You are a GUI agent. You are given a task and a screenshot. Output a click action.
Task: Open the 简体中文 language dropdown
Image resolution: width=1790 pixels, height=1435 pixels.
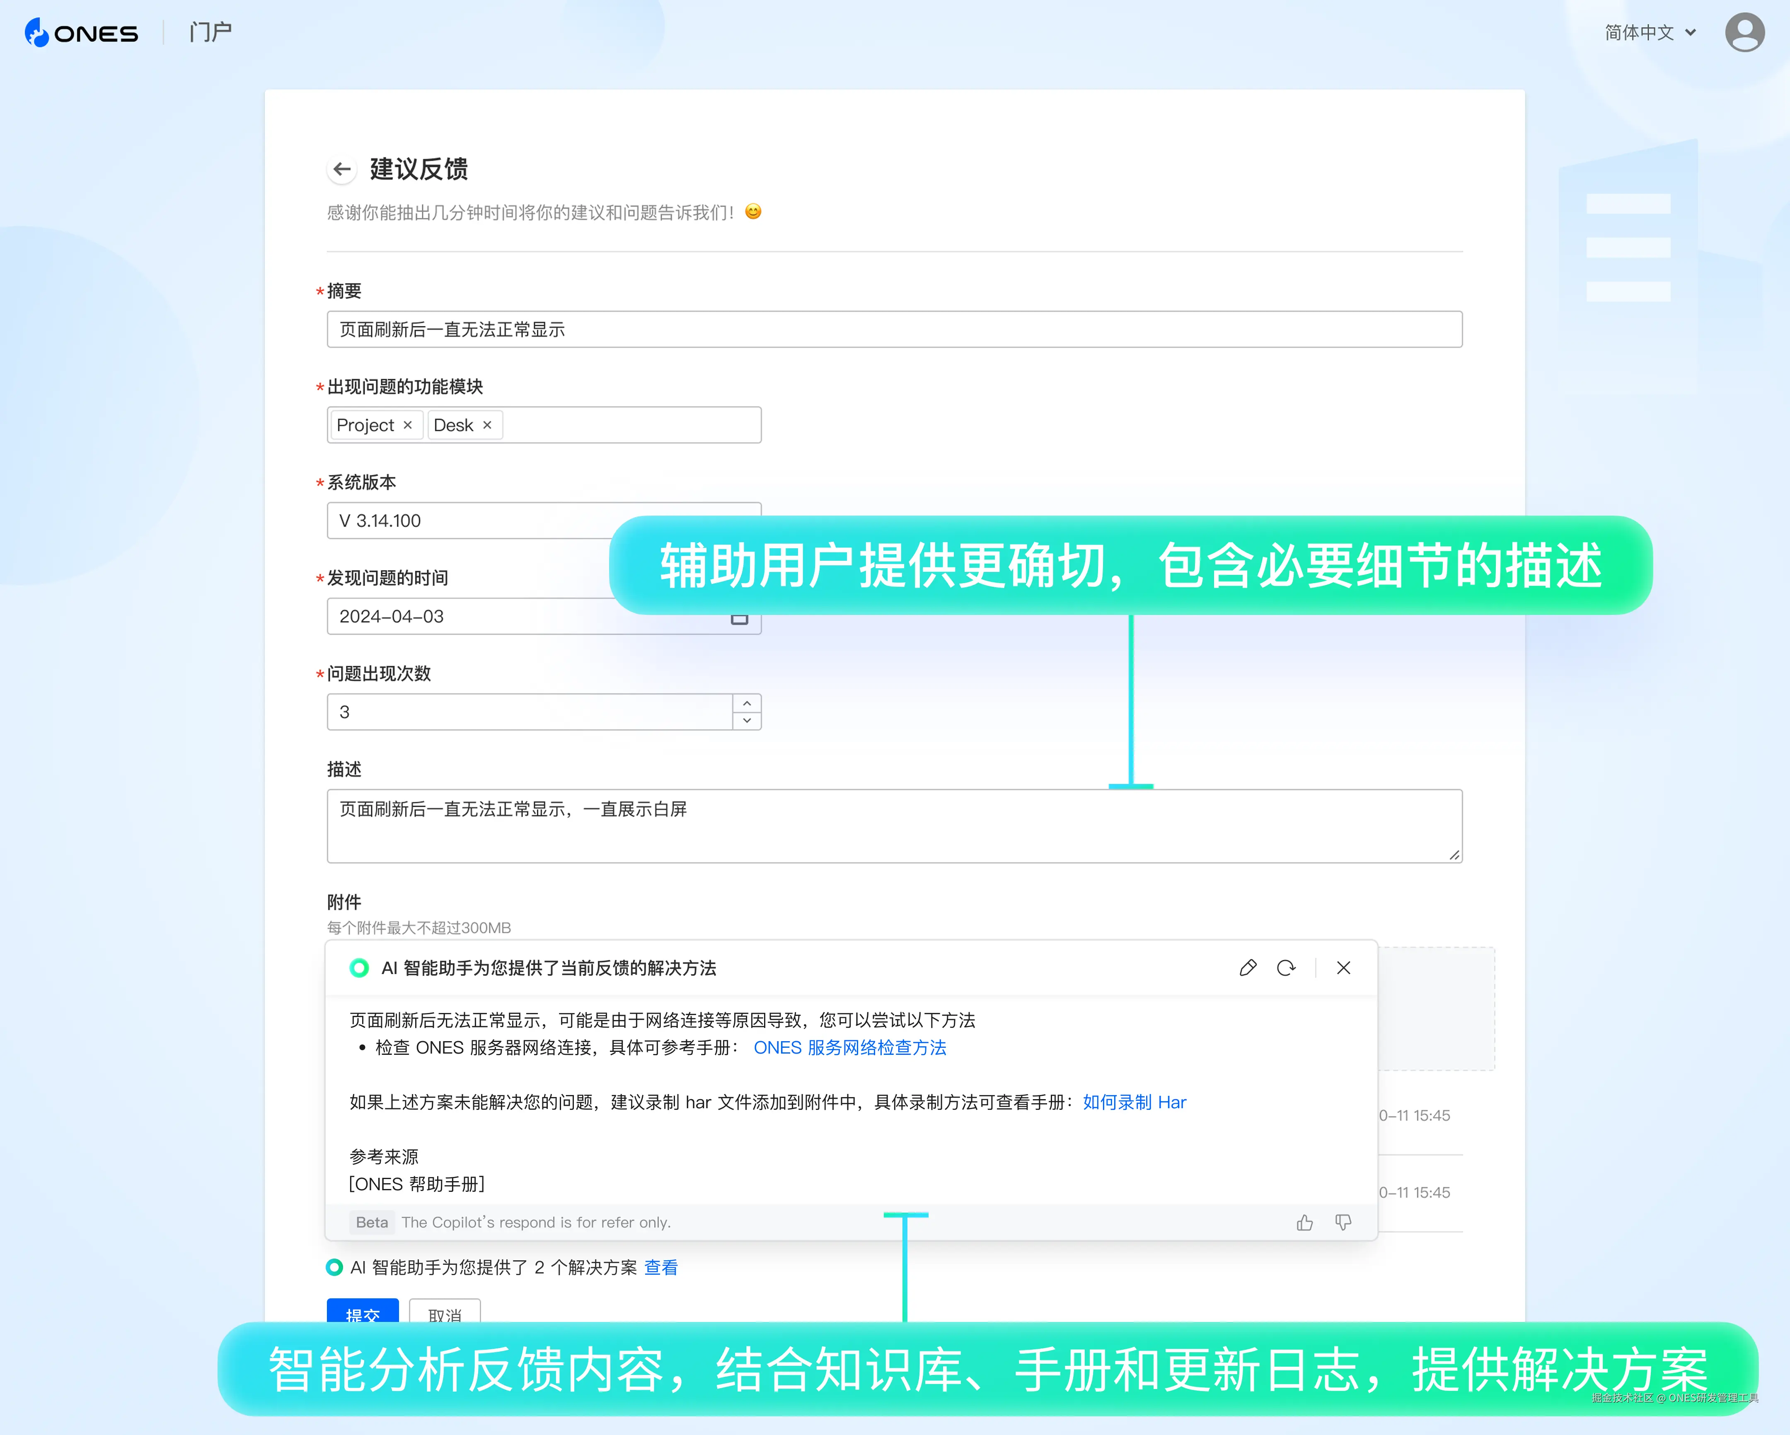pyautogui.click(x=1650, y=33)
